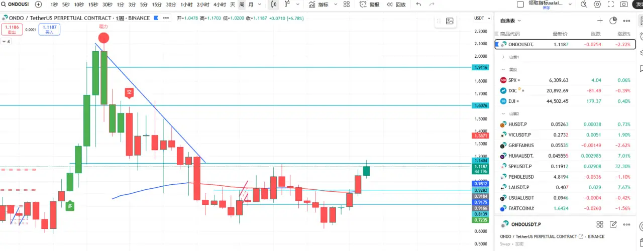
Task: Open the timeframe dropdown chevron
Action: pos(259,4)
